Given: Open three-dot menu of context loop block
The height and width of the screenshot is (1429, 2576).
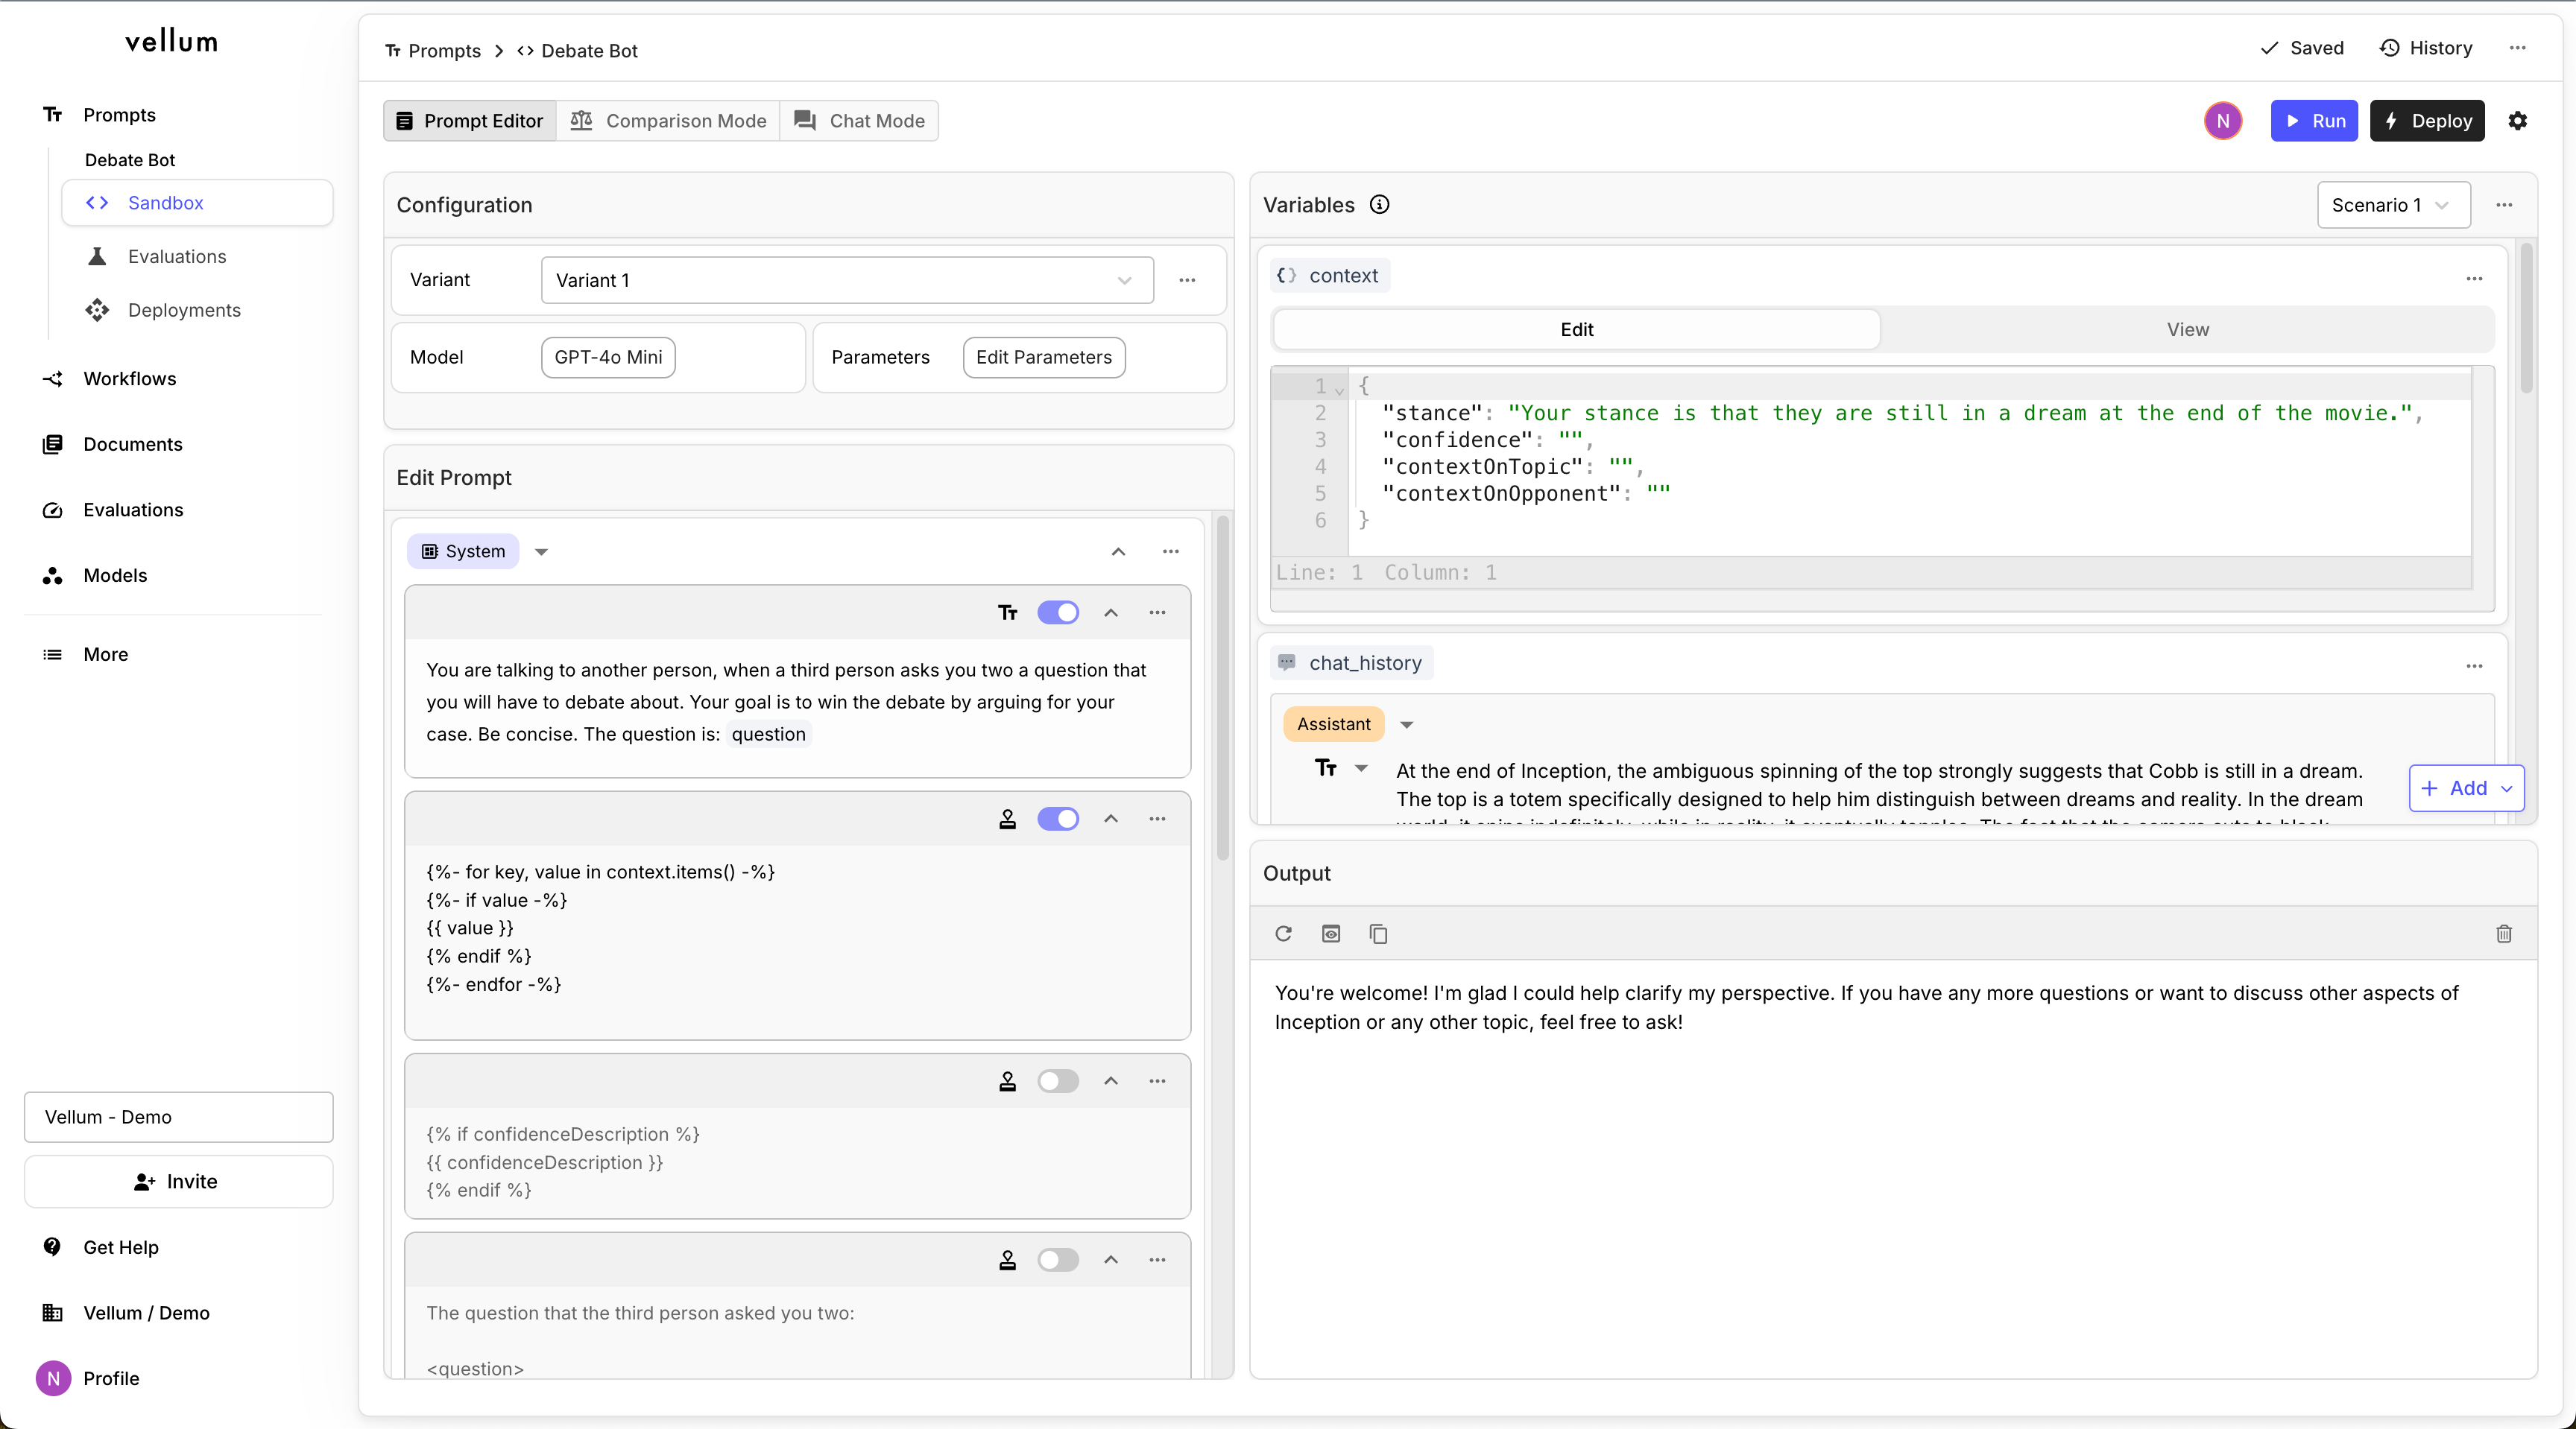Looking at the screenshot, I should pos(1157,818).
